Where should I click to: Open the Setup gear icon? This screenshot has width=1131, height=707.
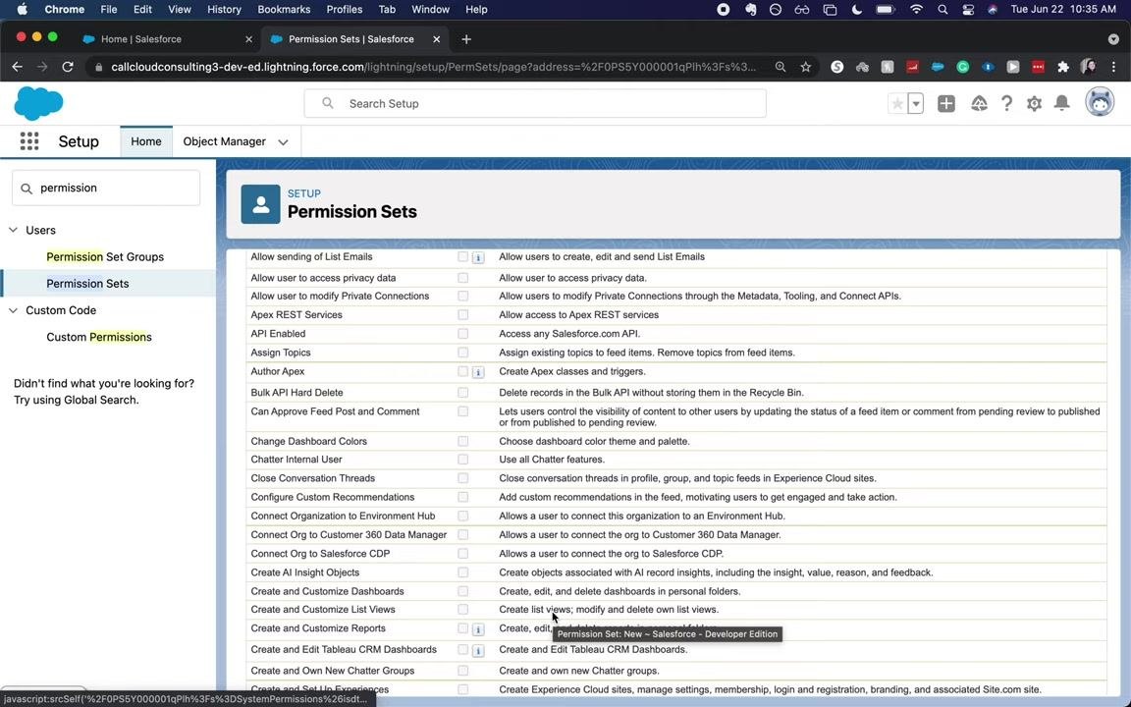point(1034,104)
